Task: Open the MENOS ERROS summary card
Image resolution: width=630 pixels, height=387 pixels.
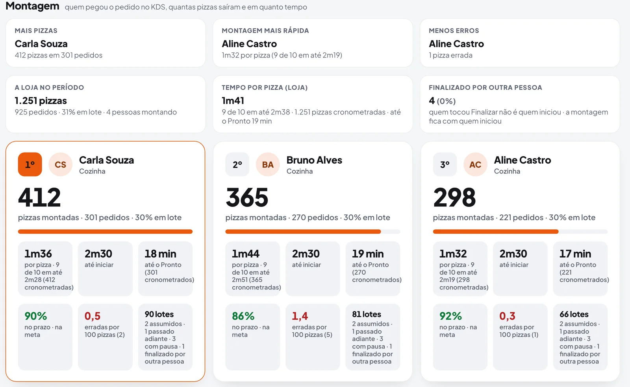Action: 520,43
